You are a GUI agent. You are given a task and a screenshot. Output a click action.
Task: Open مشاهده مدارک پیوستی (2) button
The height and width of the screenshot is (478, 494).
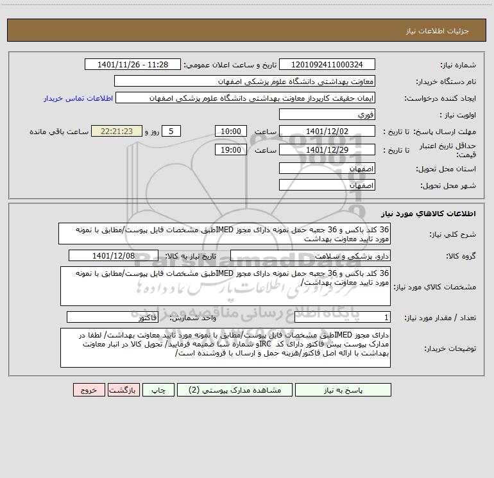tap(235, 390)
